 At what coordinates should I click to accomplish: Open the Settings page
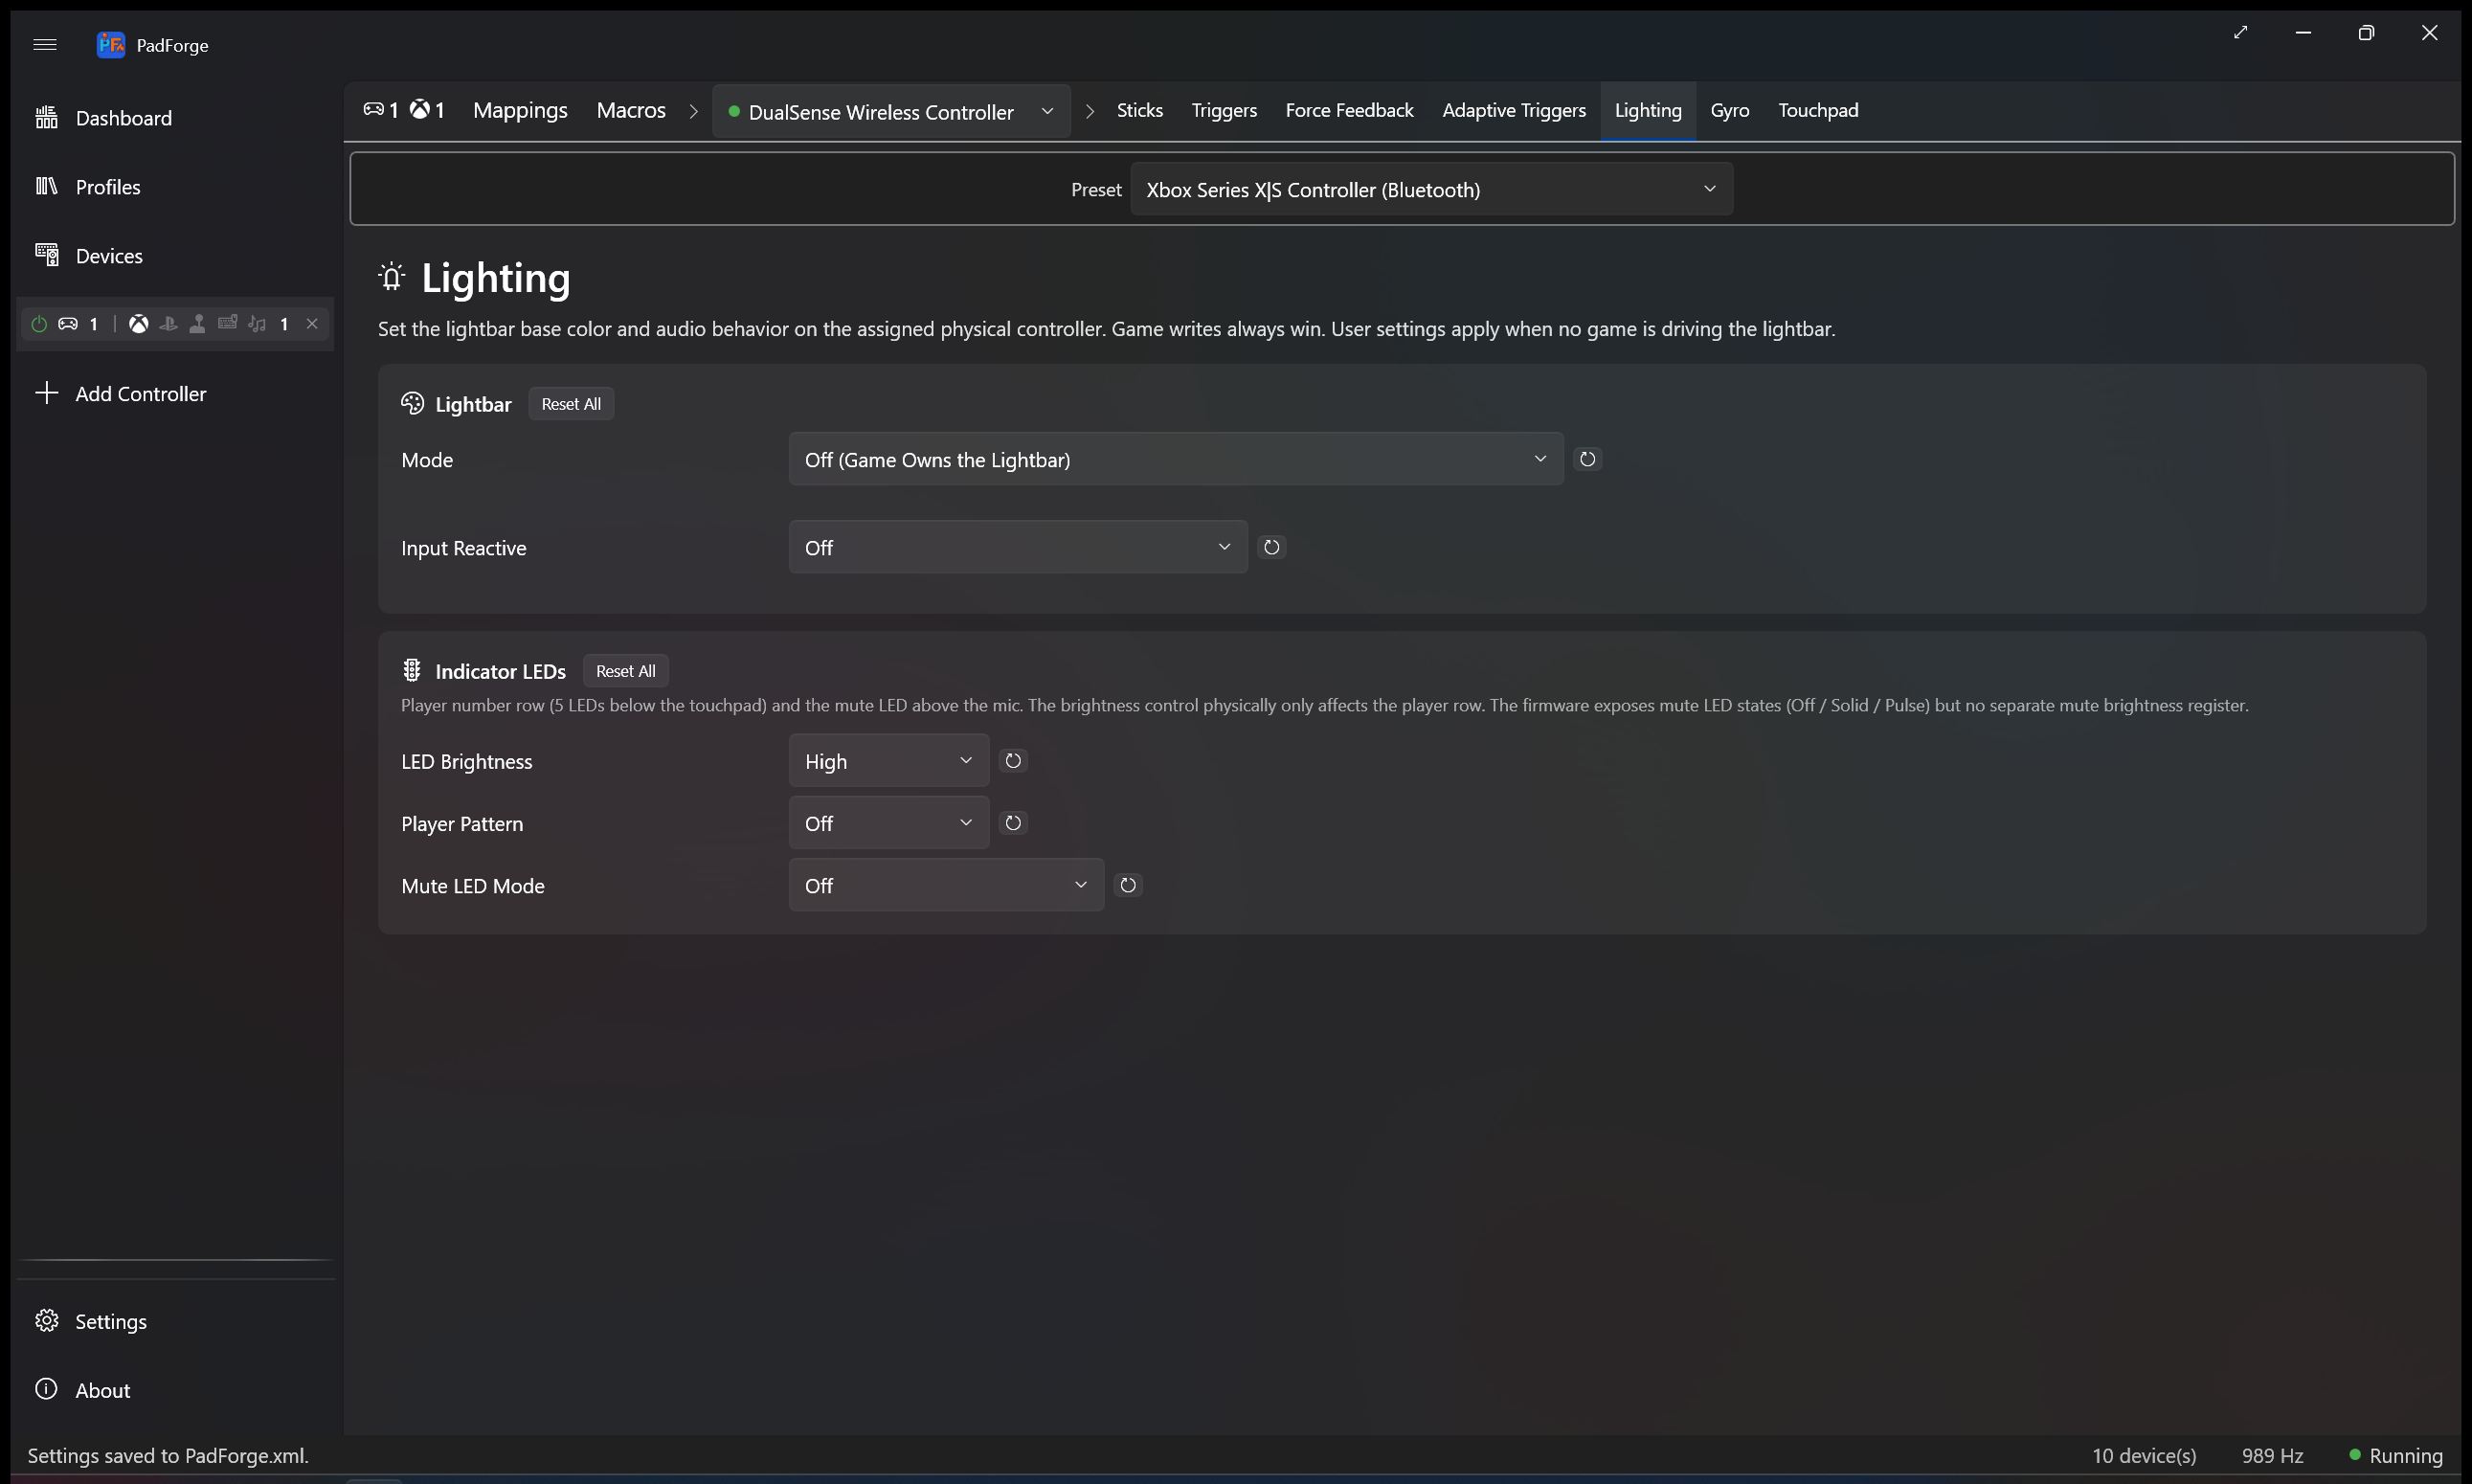175,1320
